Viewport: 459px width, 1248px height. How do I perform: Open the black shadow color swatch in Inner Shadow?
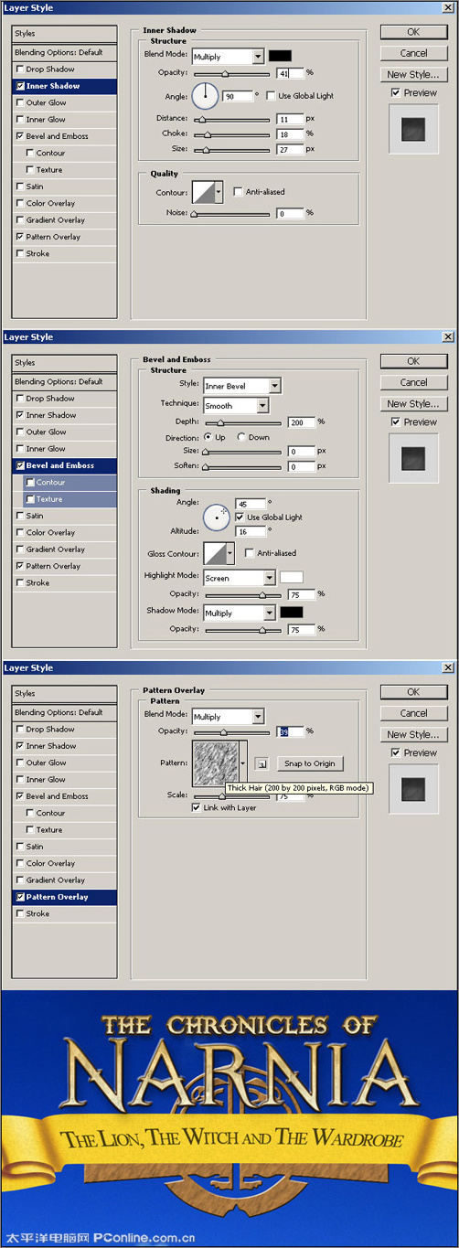pos(280,57)
